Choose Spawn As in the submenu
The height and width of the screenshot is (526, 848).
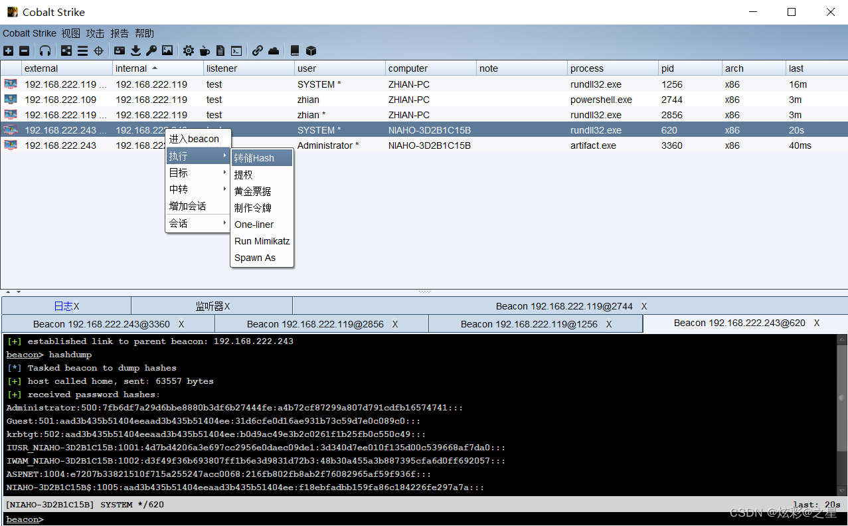pos(262,258)
